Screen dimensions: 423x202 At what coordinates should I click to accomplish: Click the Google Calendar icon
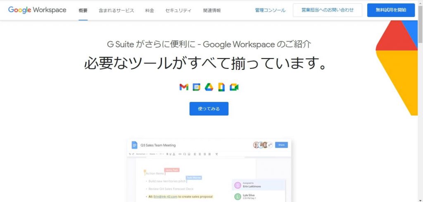[x=196, y=87]
